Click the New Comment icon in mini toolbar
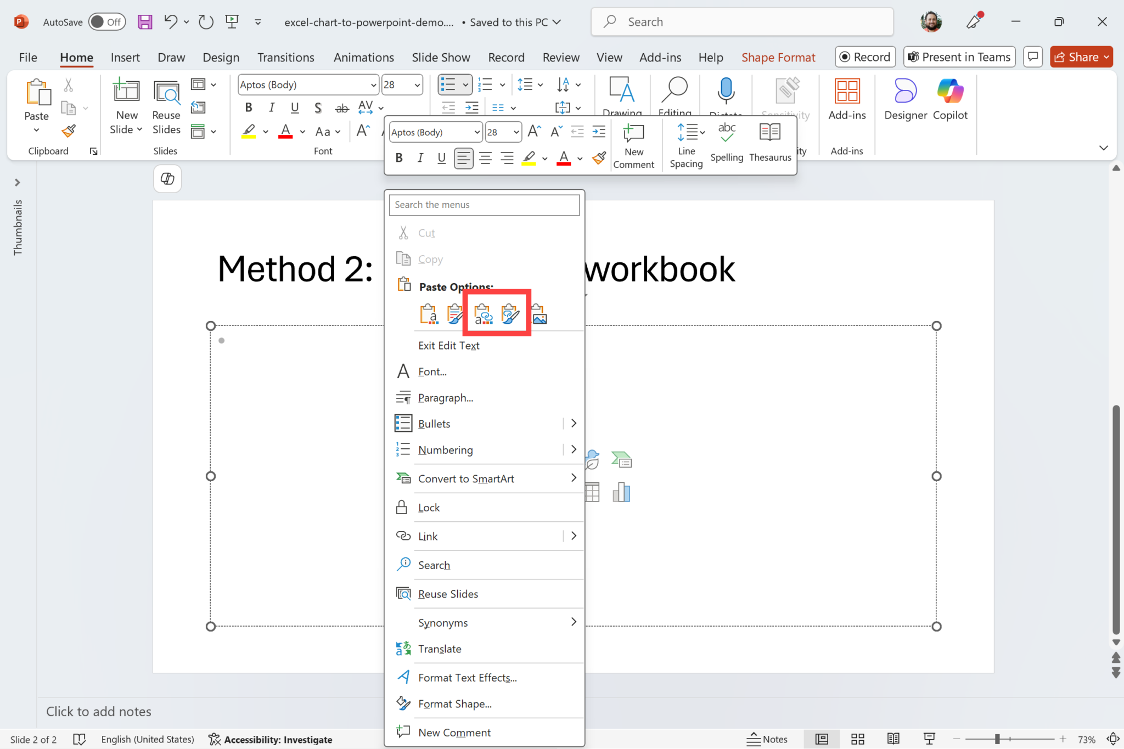1124x749 pixels. click(x=633, y=145)
